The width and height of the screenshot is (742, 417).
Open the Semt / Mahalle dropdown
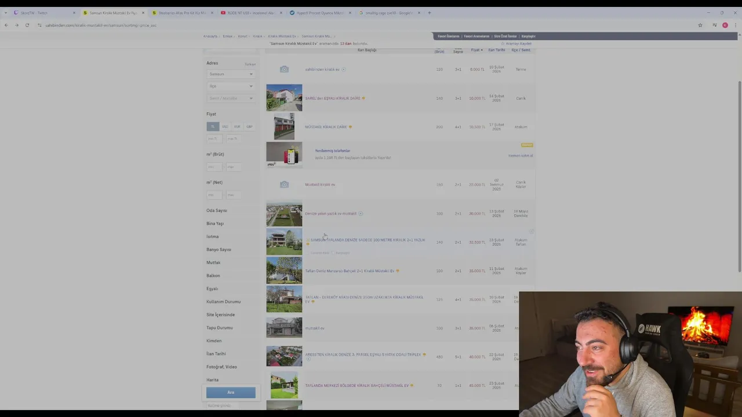tap(231, 98)
